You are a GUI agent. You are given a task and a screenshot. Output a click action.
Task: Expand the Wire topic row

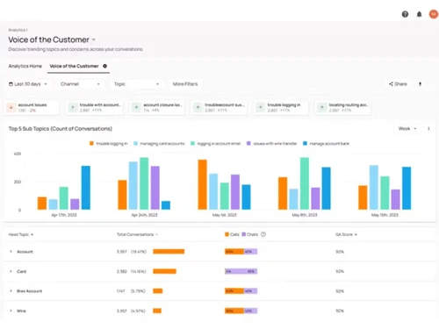(11, 311)
